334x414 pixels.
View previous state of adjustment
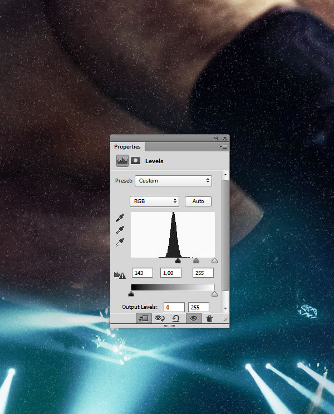click(x=159, y=318)
